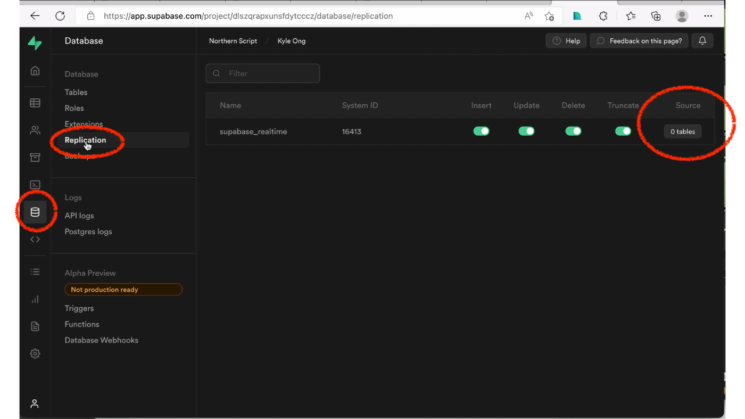
Task: Toggle Truncate for supabase_realtime
Action: click(x=623, y=131)
